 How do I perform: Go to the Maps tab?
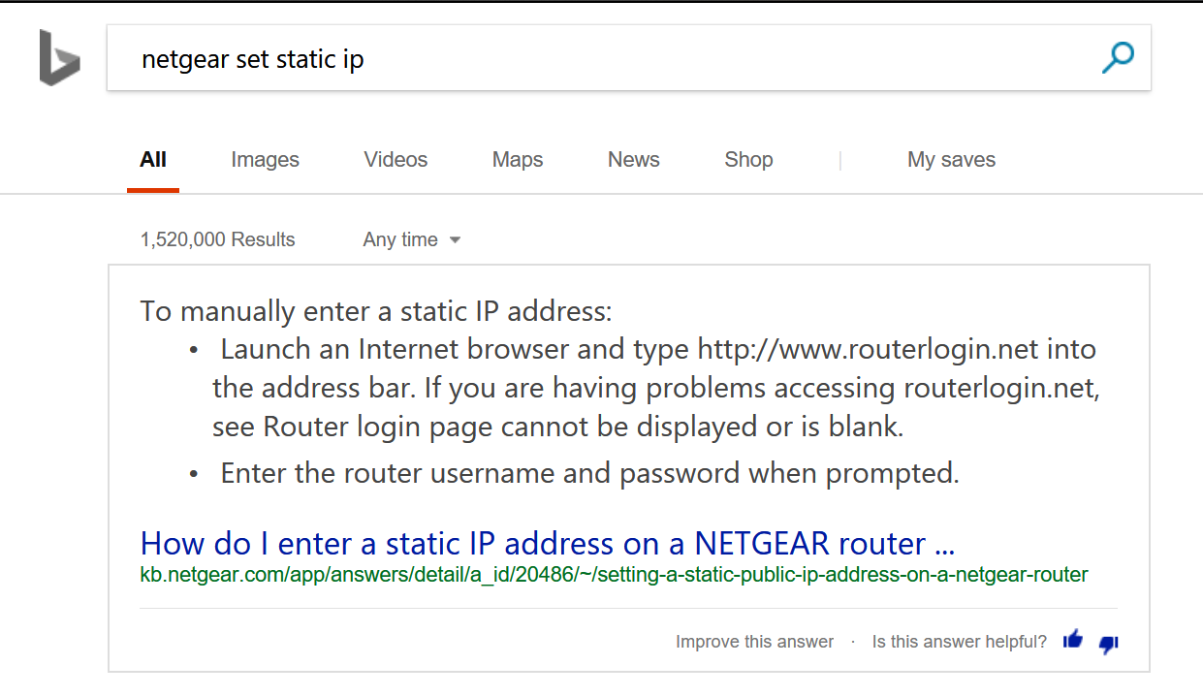click(518, 160)
